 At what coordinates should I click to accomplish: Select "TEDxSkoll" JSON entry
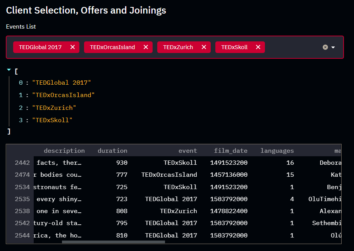point(52,120)
